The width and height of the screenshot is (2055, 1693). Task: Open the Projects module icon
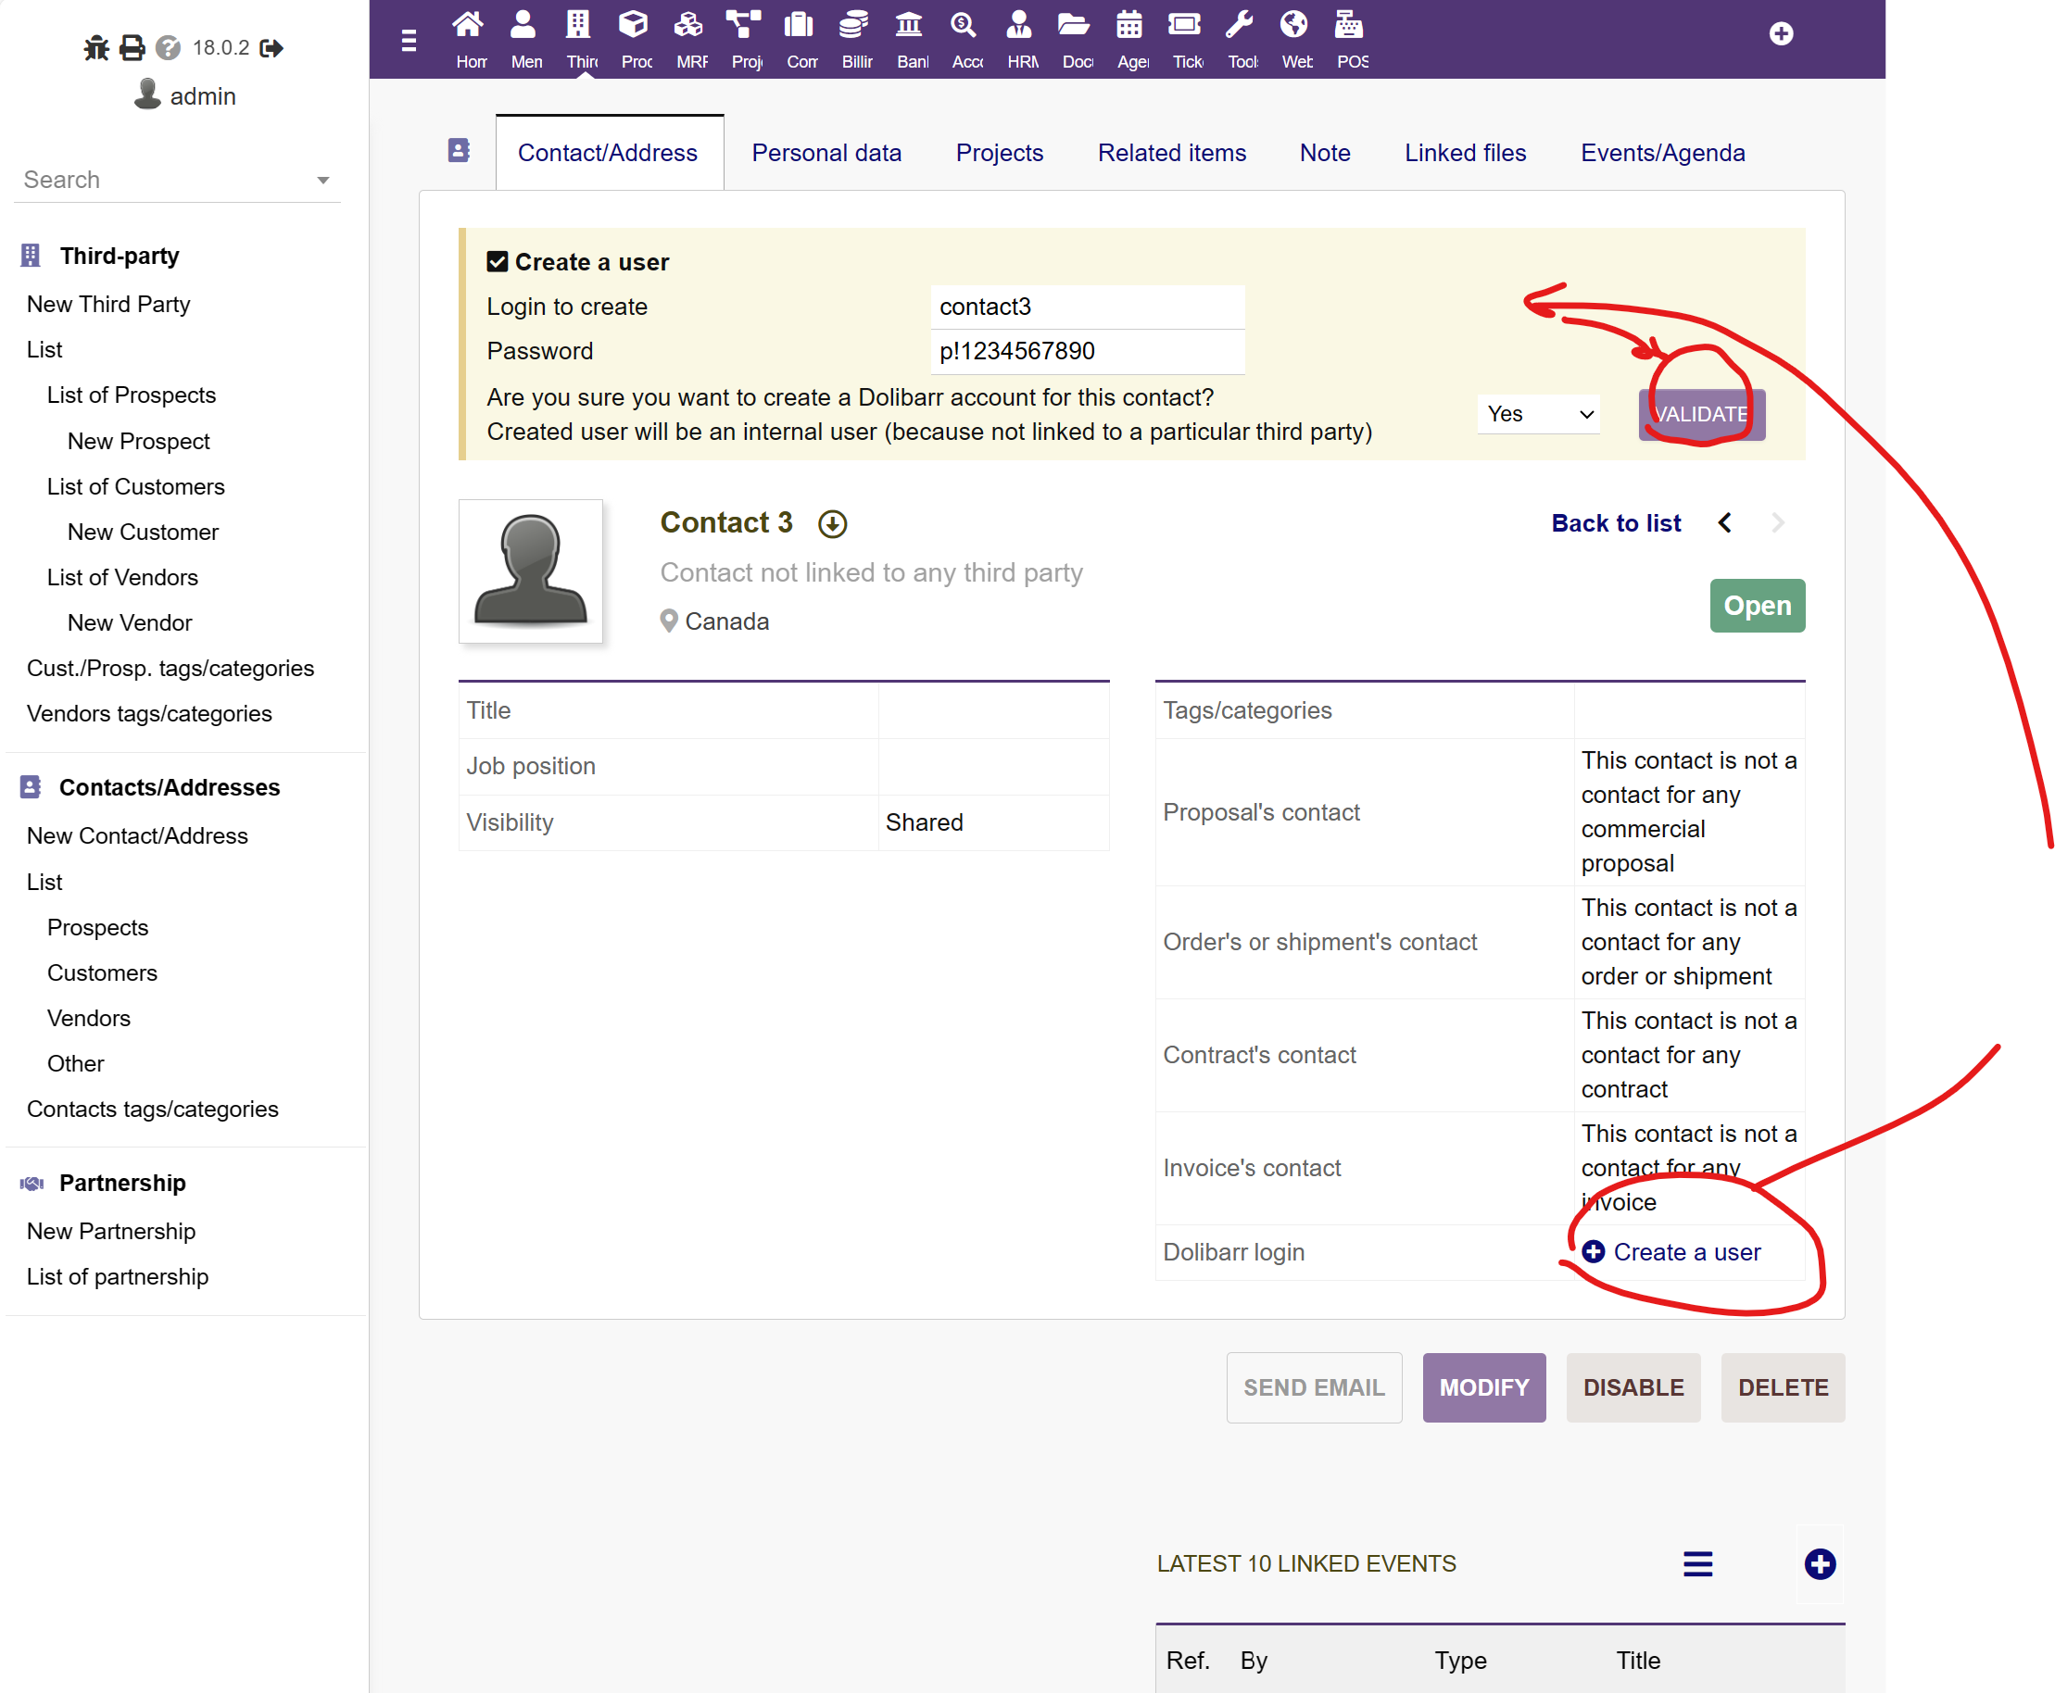pos(744,24)
